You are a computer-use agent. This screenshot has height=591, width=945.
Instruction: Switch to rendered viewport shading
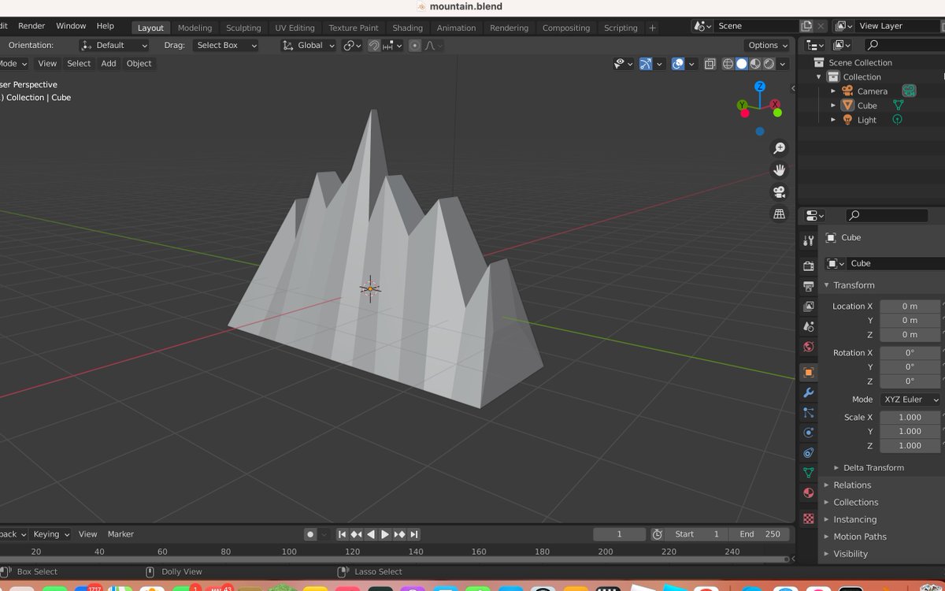click(x=769, y=64)
